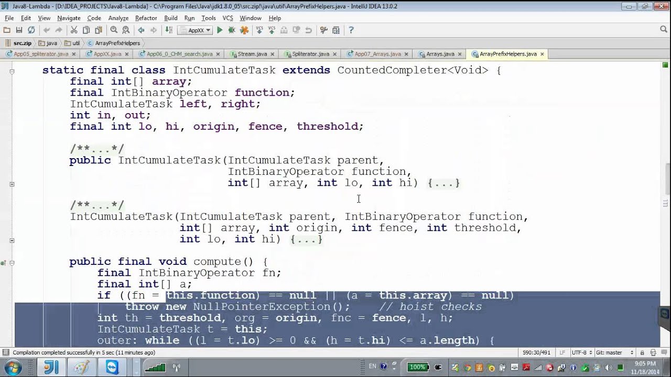This screenshot has width=671, height=377.
Task: Click the Synchronize refresh icon
Action: point(31,30)
